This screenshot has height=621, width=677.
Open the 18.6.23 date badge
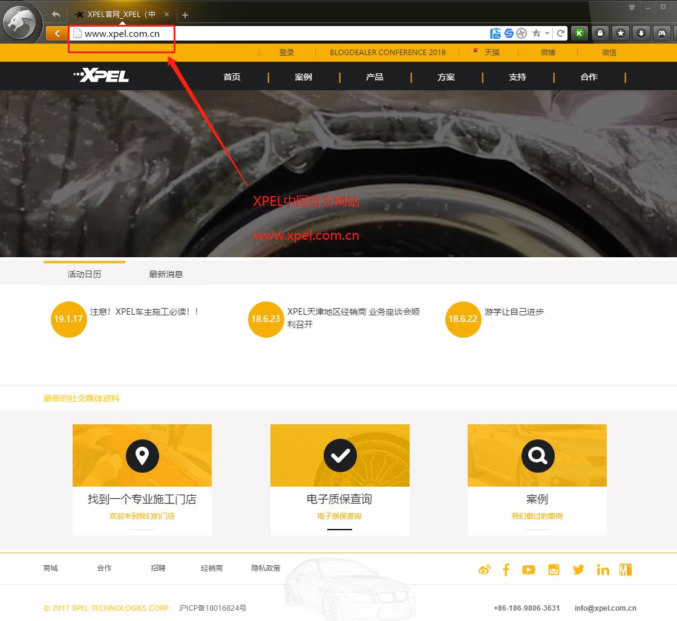(266, 319)
